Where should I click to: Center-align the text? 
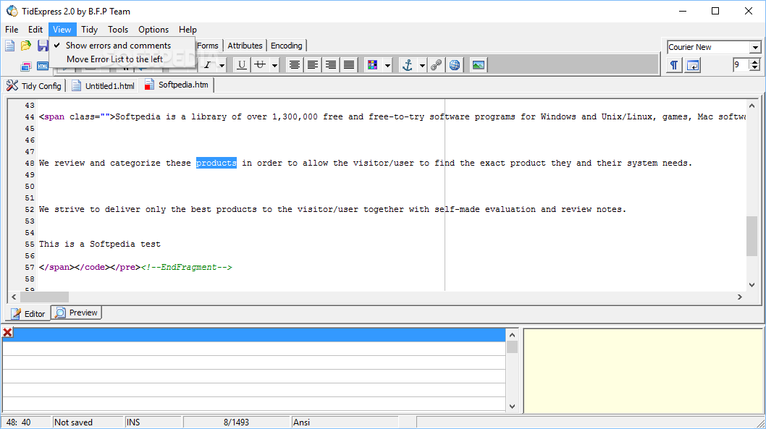295,65
